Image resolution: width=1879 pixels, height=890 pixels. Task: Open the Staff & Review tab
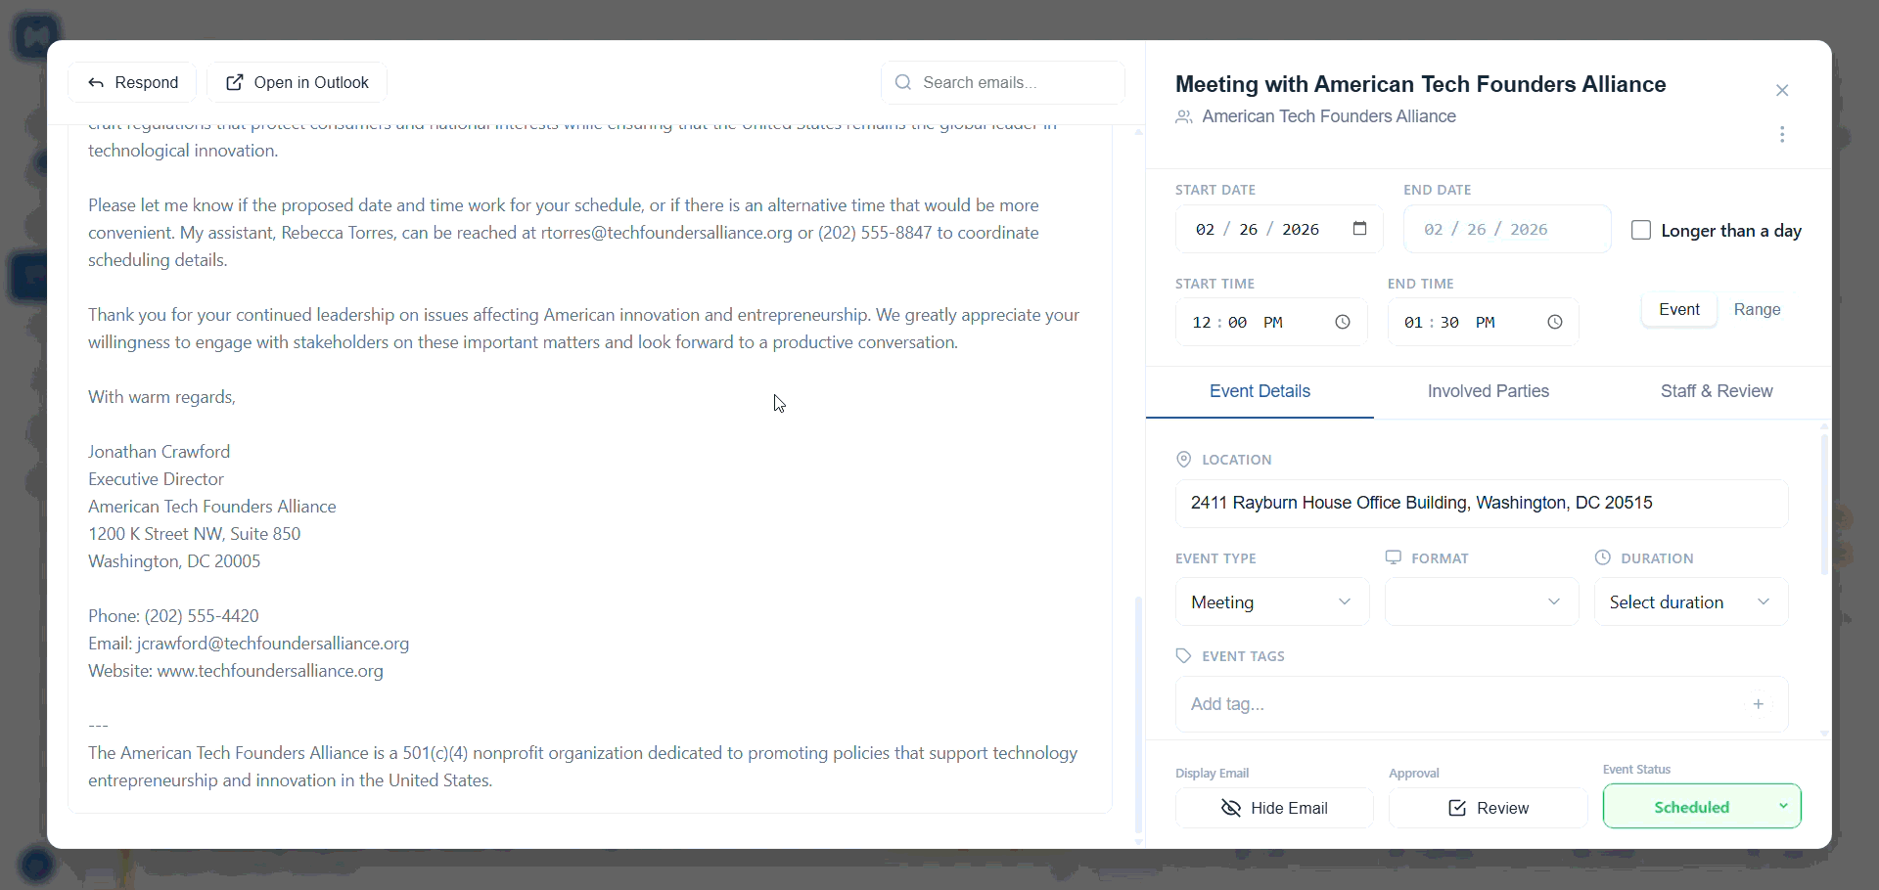[x=1716, y=391]
